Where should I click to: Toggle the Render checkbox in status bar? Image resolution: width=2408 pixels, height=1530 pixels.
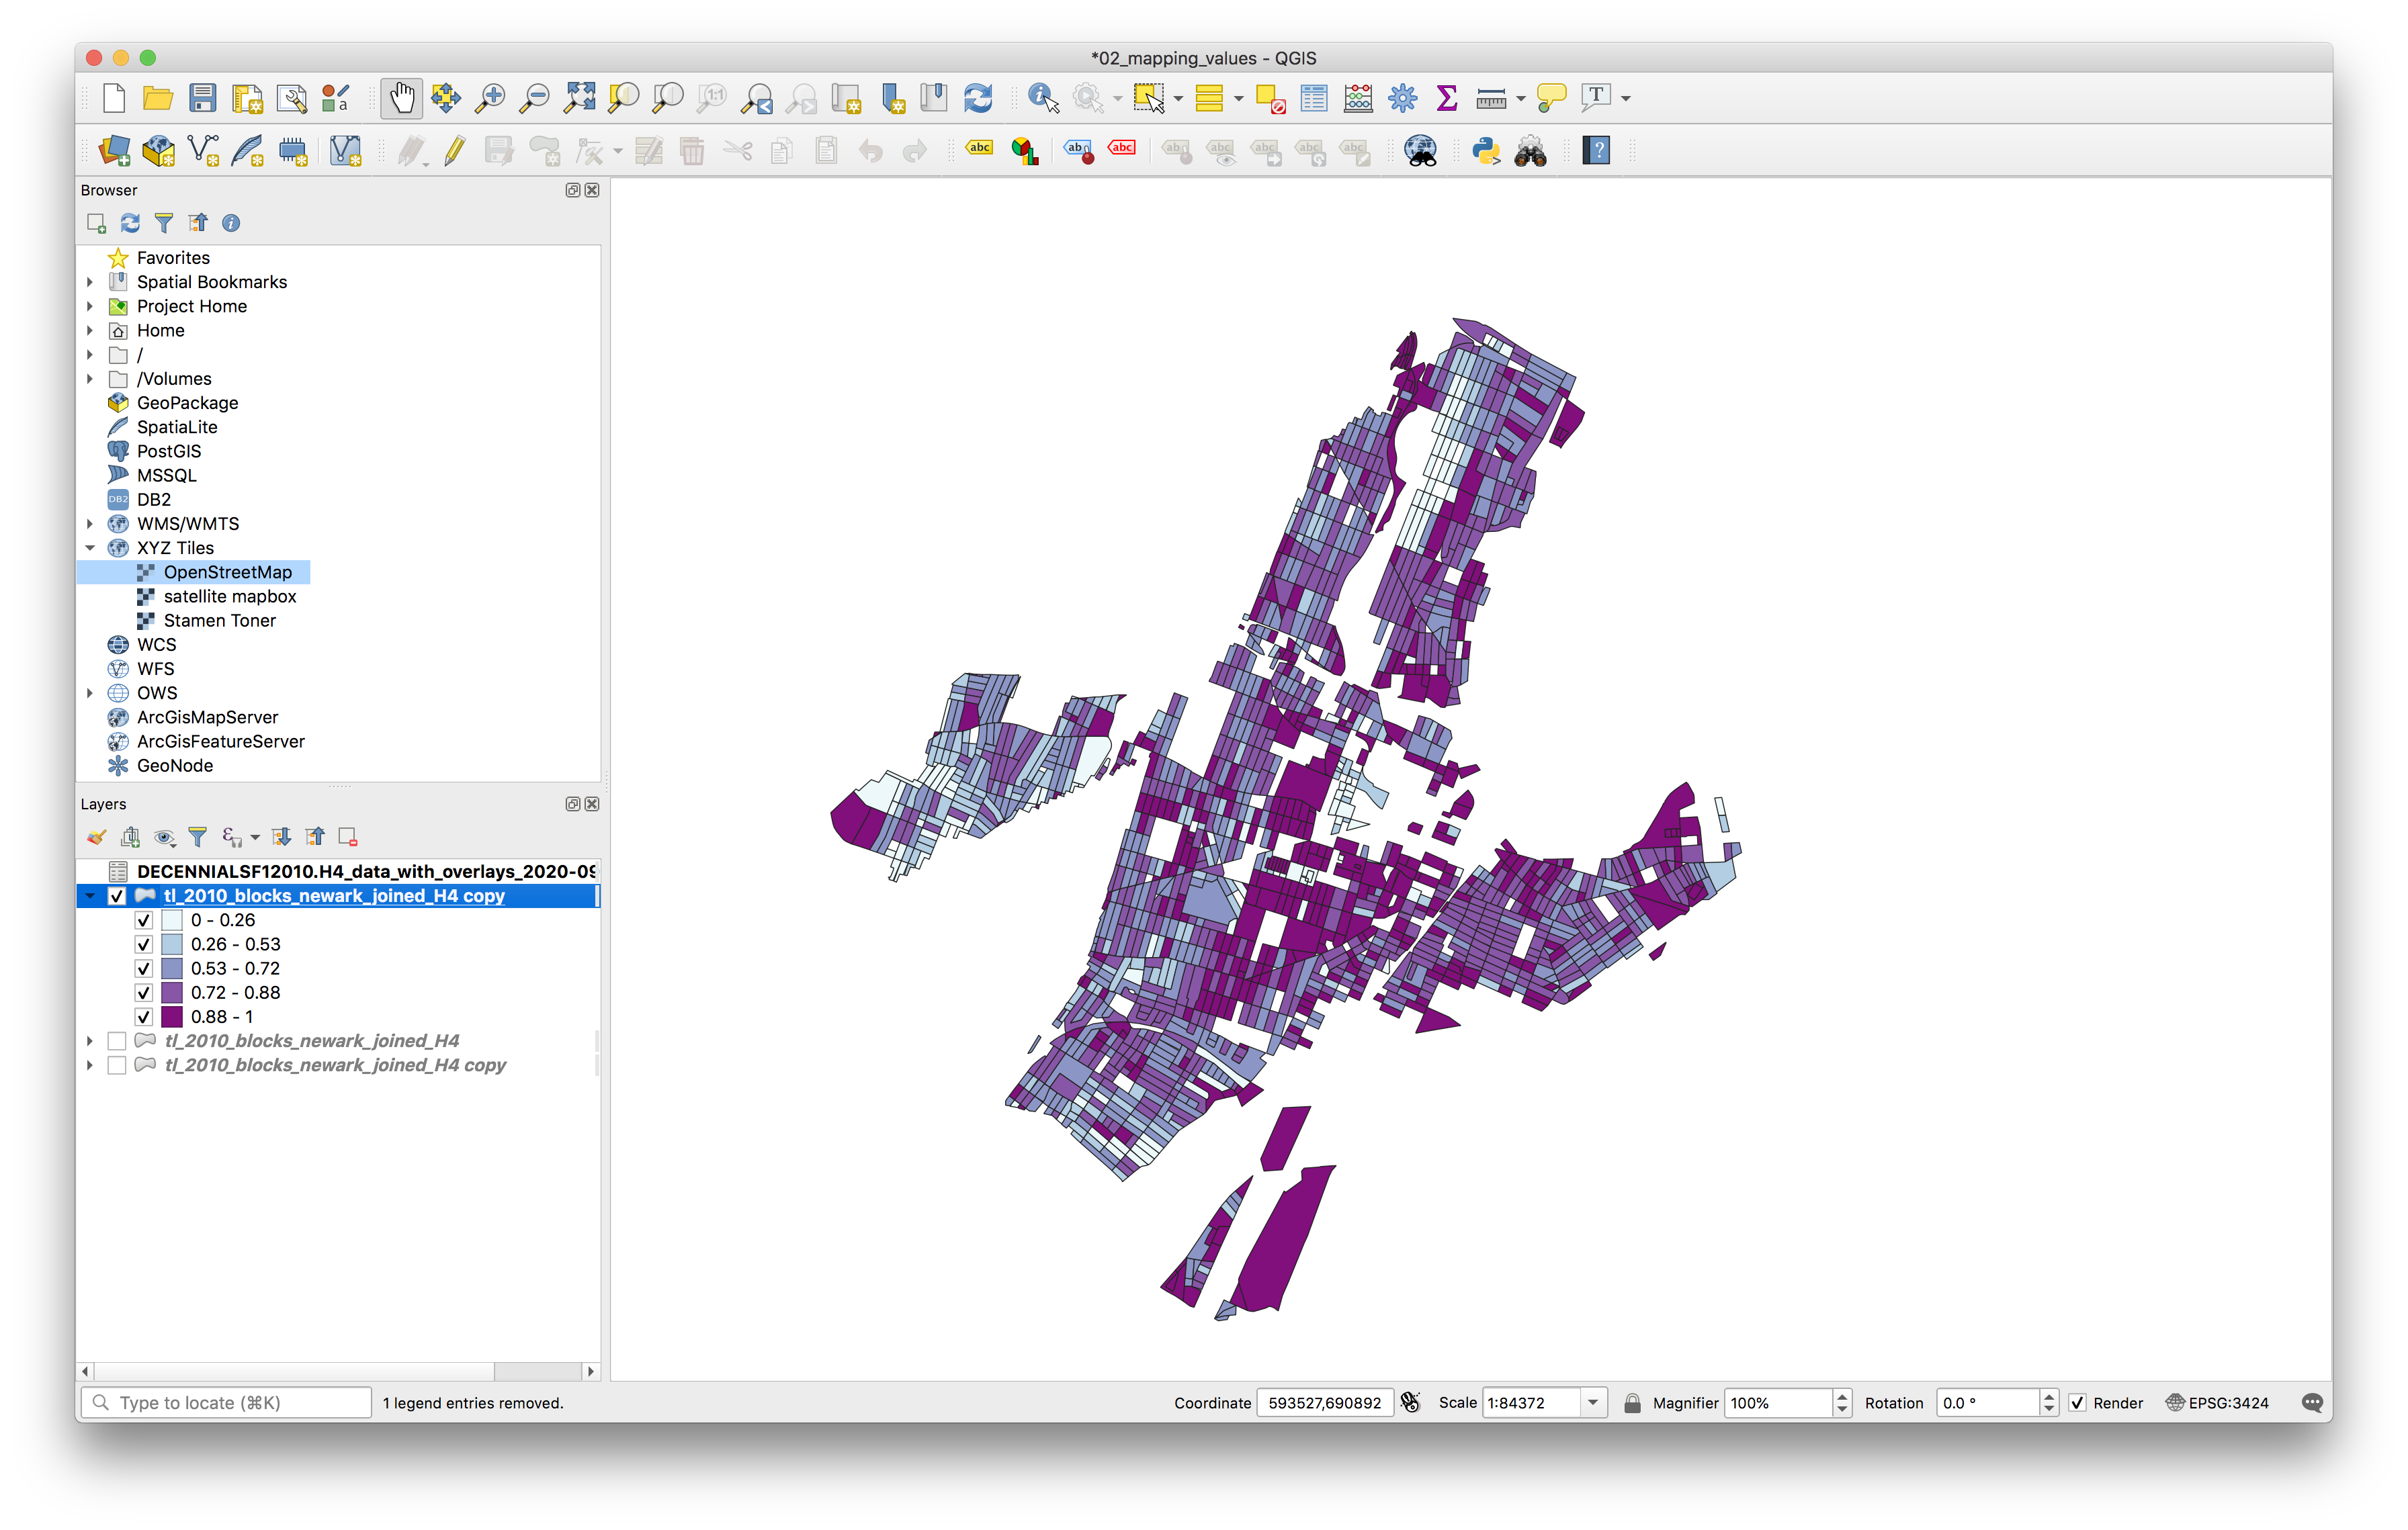tap(2078, 1403)
